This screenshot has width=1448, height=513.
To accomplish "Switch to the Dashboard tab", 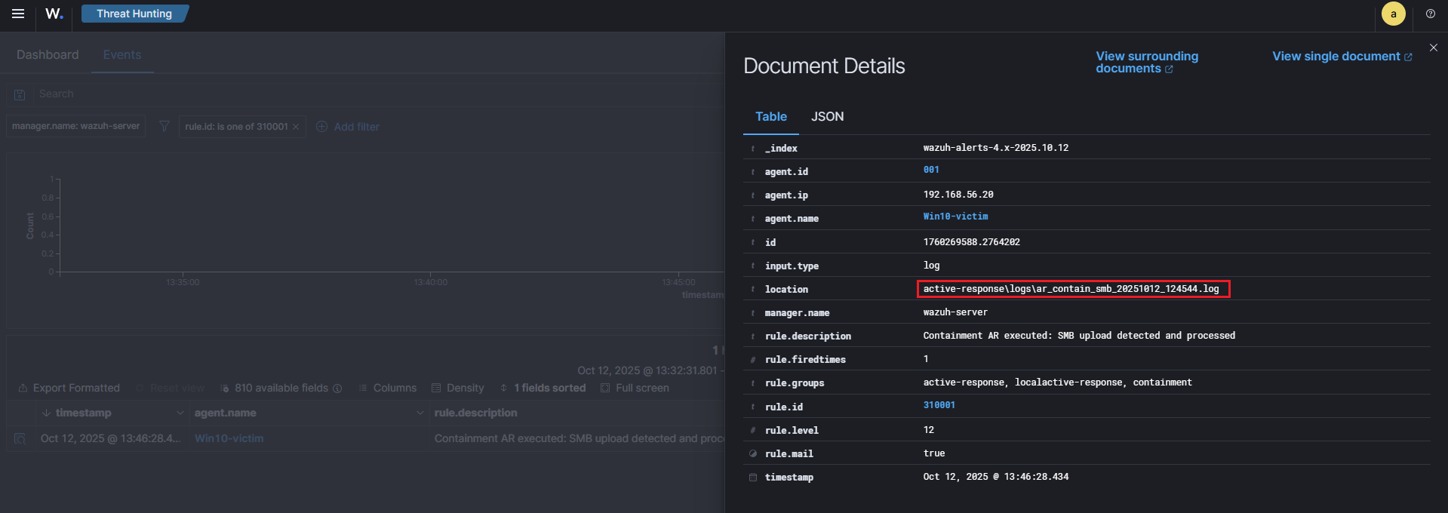I will click(48, 55).
